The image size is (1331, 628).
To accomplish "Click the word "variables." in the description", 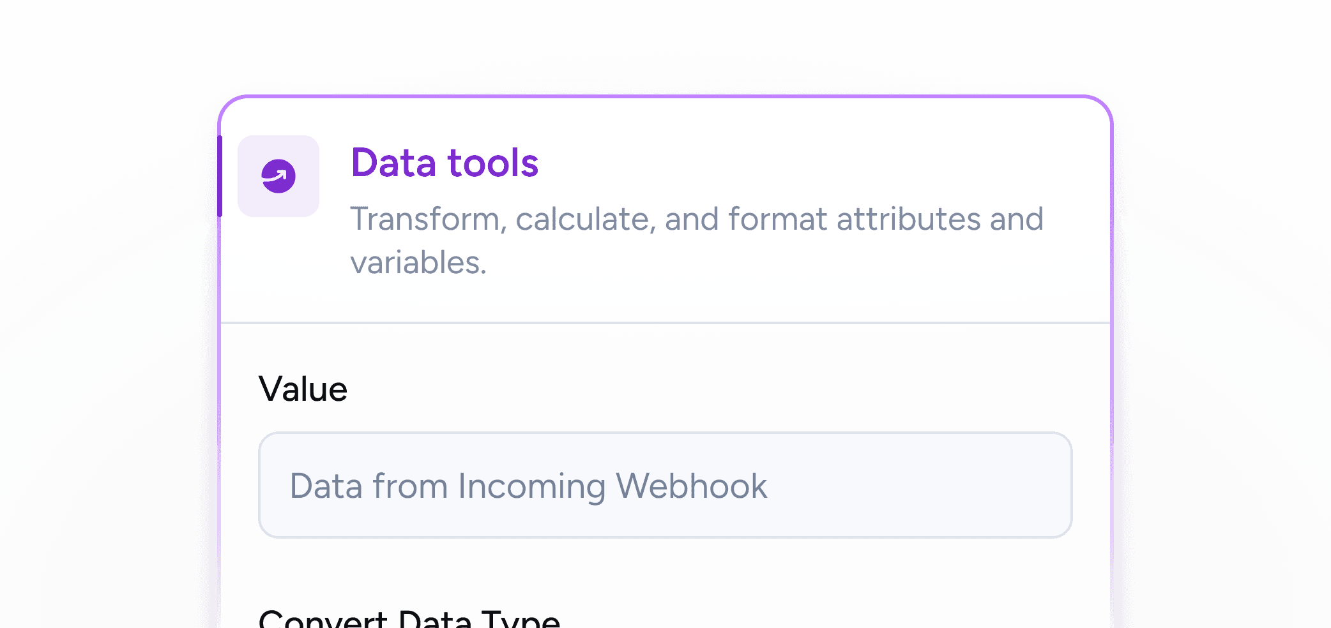I will coord(418,262).
